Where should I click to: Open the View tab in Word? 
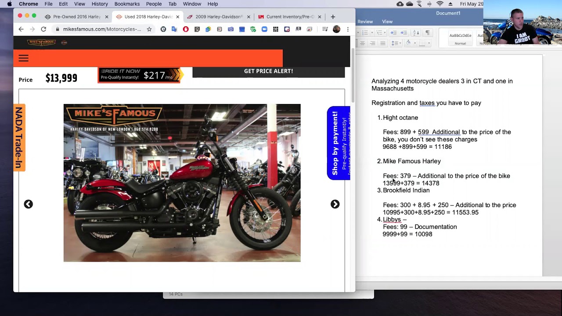click(387, 22)
